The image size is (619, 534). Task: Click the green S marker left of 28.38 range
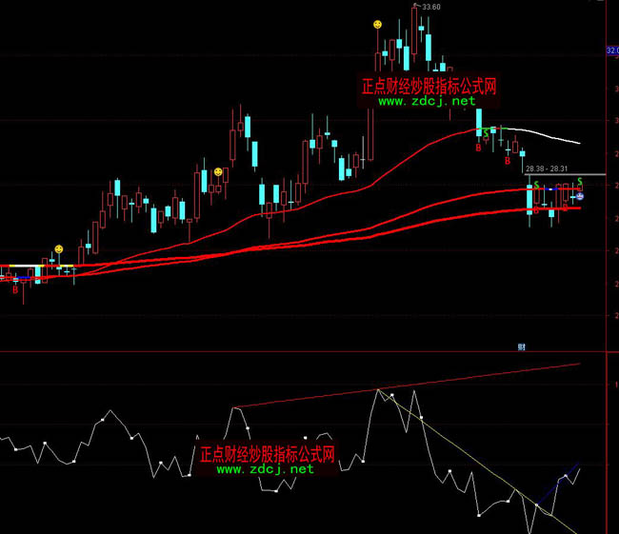537,184
